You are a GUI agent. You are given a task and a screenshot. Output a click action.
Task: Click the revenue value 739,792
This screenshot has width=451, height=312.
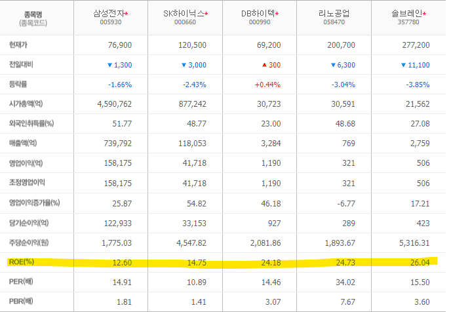pyautogui.click(x=117, y=144)
